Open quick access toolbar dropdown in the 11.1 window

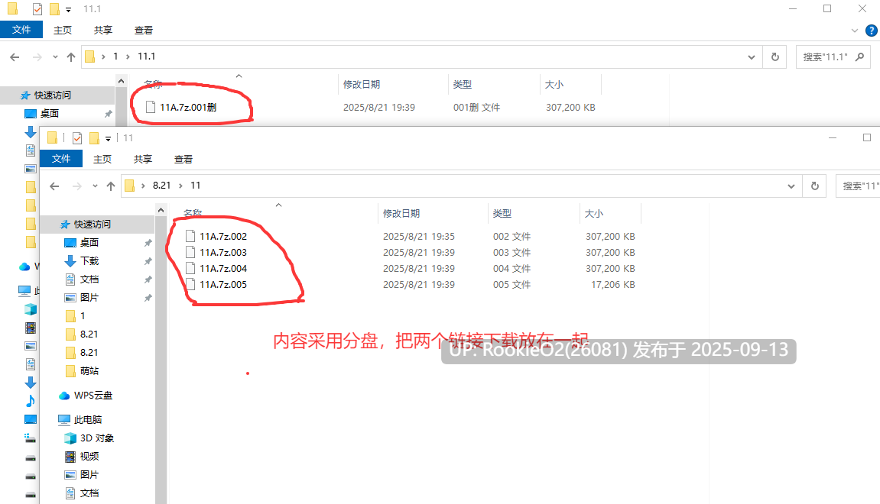tap(69, 9)
